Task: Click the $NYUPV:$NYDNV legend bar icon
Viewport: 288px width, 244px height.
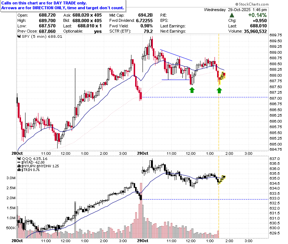Action: (19, 166)
